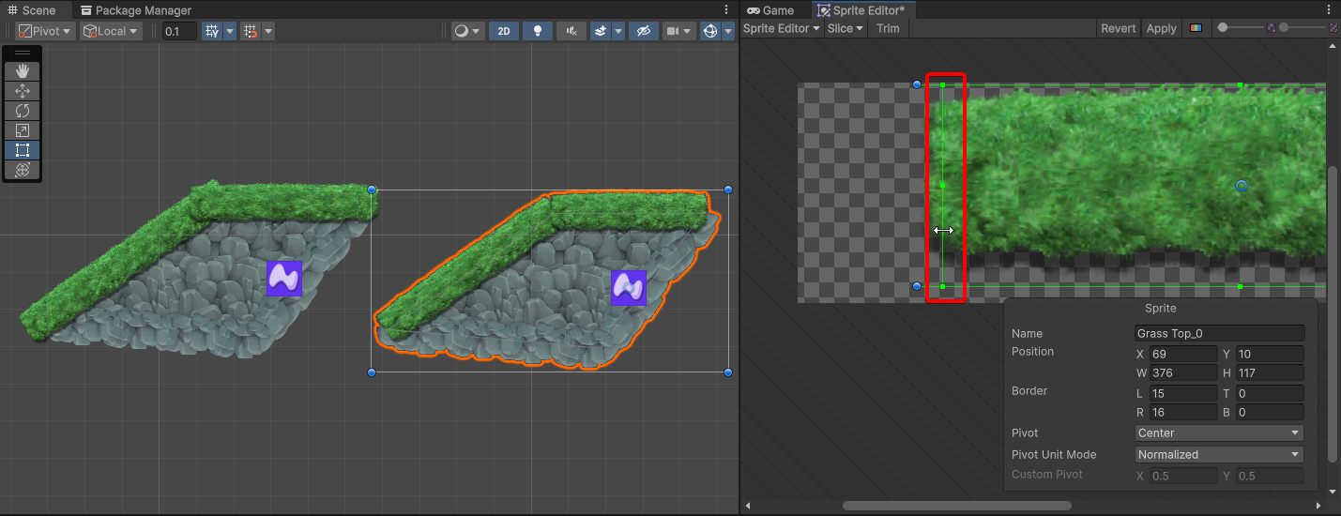Switch to the Package Manager tab
The width and height of the screenshot is (1341, 516).
(x=135, y=10)
